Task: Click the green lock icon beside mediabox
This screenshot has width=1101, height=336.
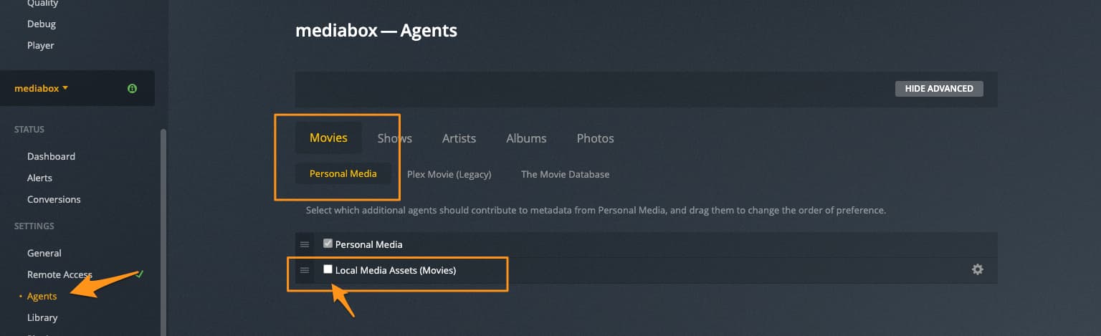Action: (132, 89)
